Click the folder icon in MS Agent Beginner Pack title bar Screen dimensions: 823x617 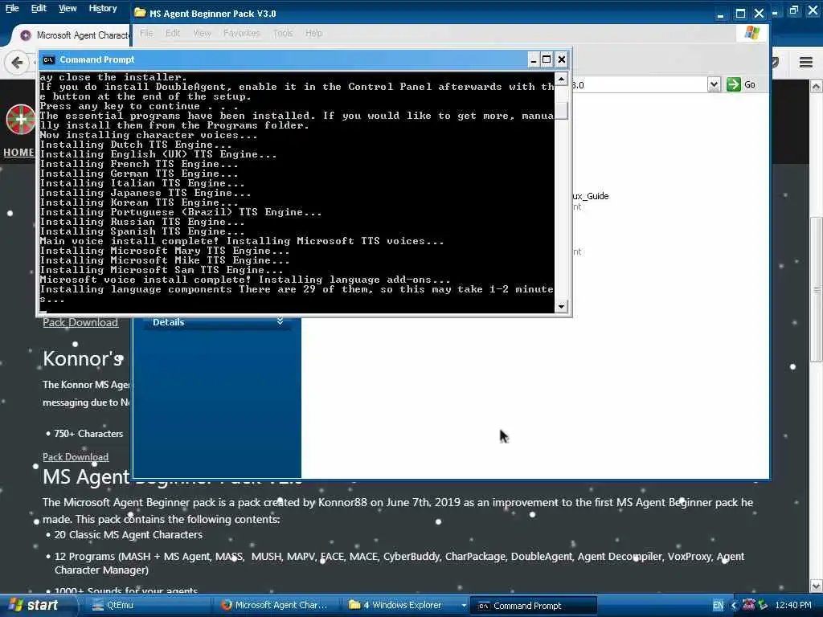point(140,13)
